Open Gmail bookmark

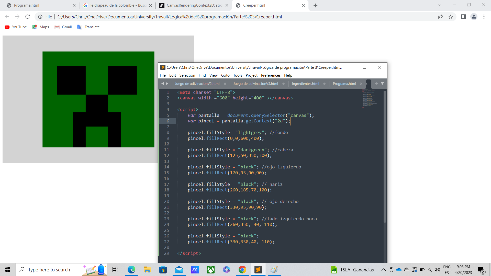[x=63, y=27]
